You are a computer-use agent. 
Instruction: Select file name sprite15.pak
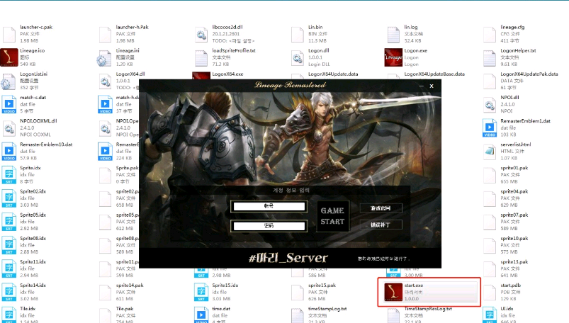click(x=322, y=285)
